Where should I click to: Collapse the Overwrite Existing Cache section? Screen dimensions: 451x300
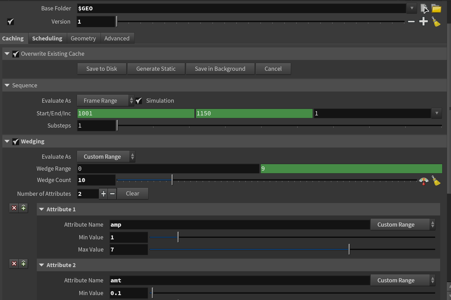tap(7, 54)
